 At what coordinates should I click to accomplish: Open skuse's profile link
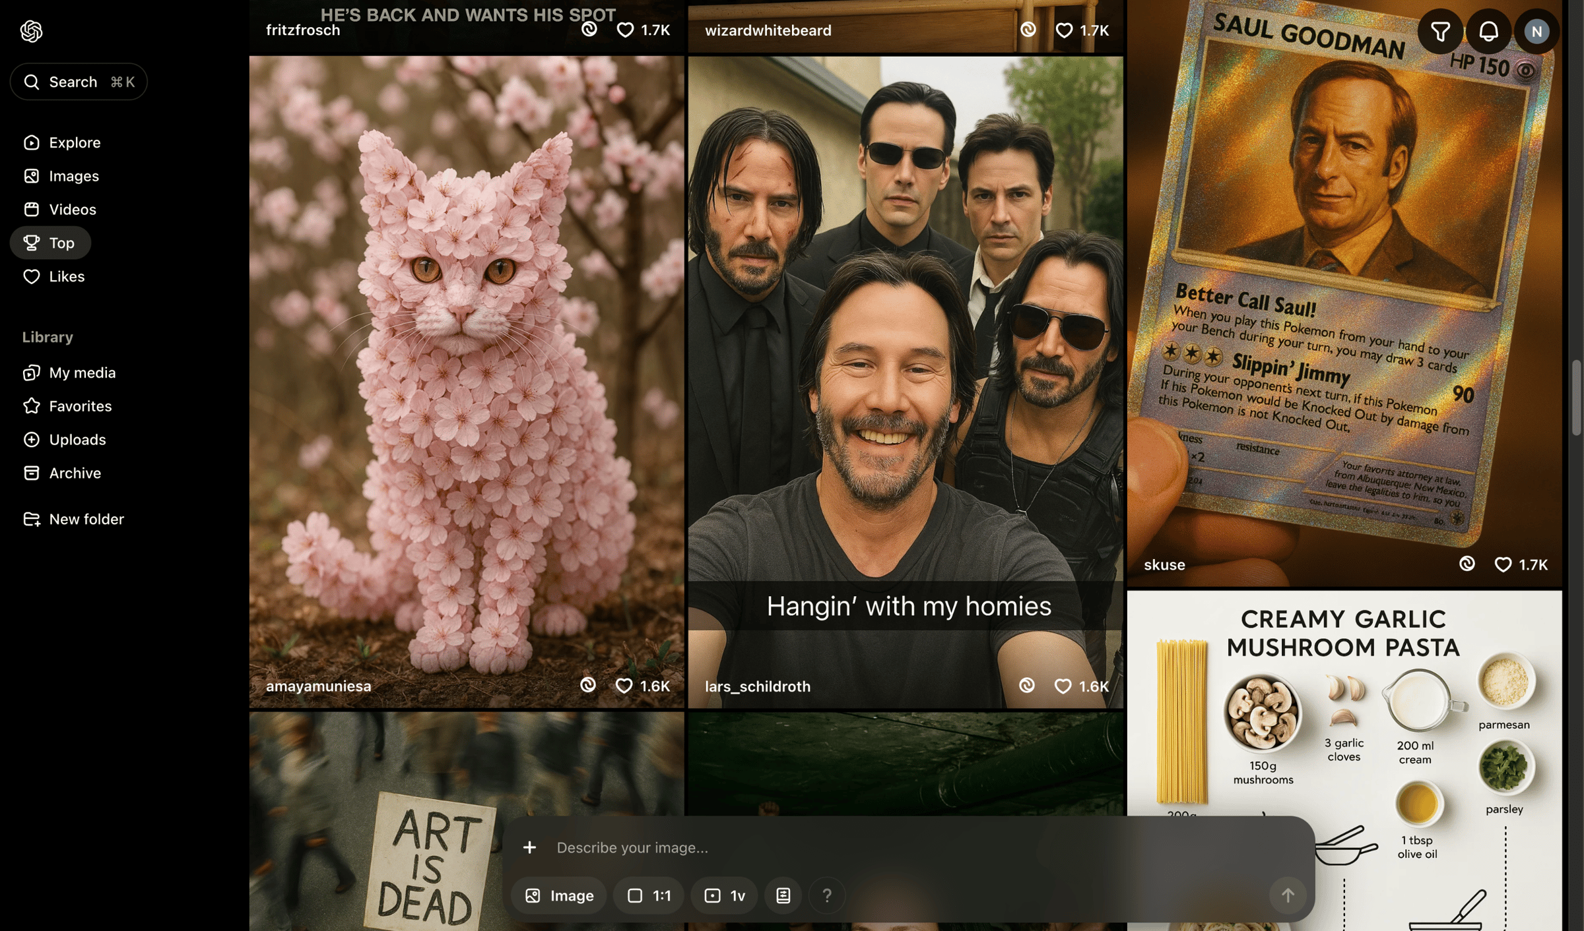click(x=1164, y=565)
